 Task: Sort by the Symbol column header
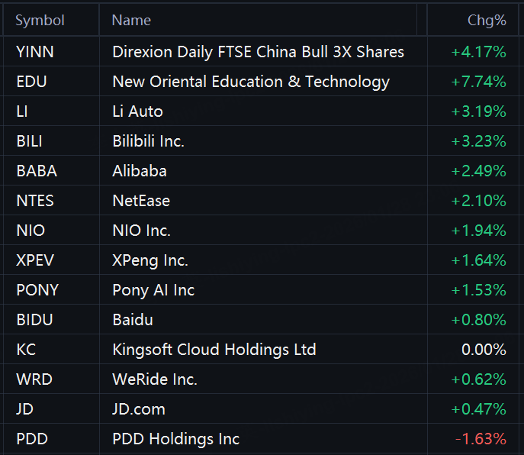40,21
